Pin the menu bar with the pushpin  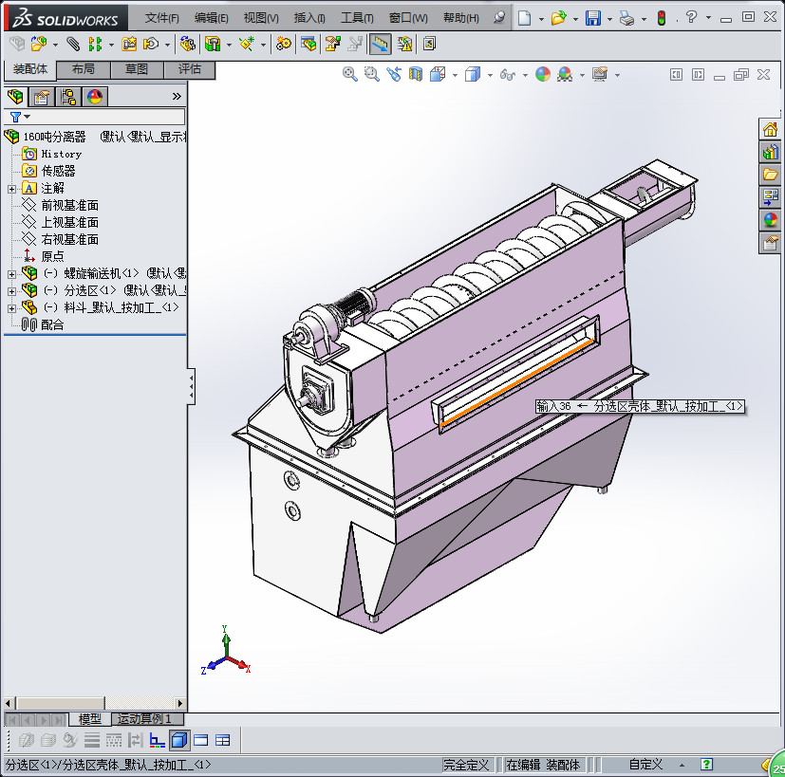pos(499,17)
